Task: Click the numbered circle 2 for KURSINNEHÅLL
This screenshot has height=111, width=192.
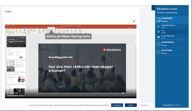Action: click(x=158, y=44)
